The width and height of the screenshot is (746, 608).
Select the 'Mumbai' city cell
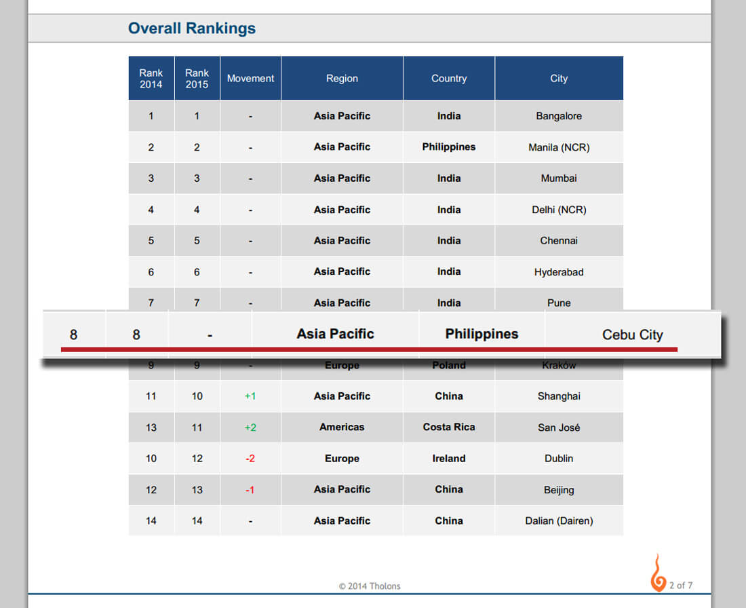click(559, 178)
